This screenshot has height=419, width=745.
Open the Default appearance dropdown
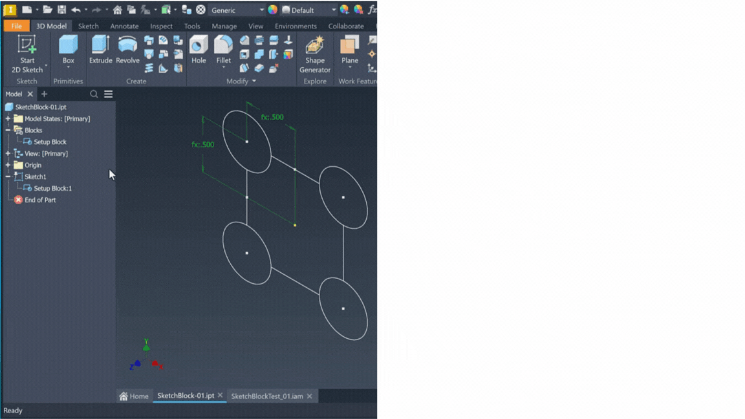pos(334,10)
